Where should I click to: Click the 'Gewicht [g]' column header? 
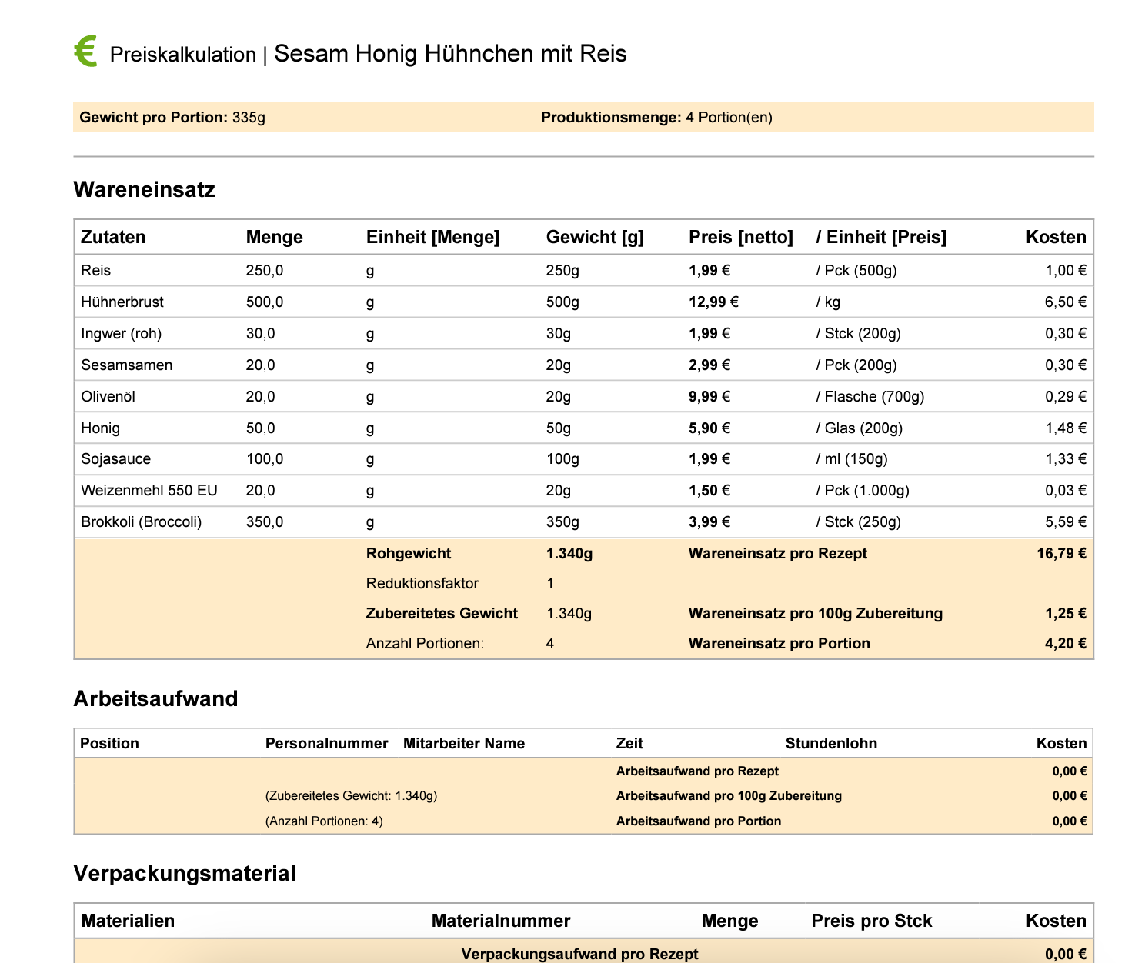tap(595, 237)
